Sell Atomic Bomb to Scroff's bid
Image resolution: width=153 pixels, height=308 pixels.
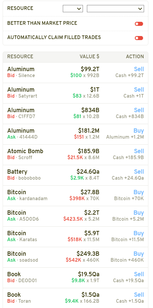click(139, 151)
